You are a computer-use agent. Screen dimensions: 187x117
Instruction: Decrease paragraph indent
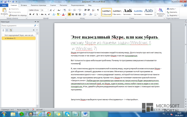pos(85,10)
